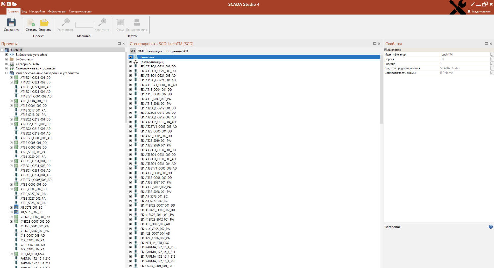Click the Создать new project icon
This screenshot has width=494, height=268.
pos(31,22)
